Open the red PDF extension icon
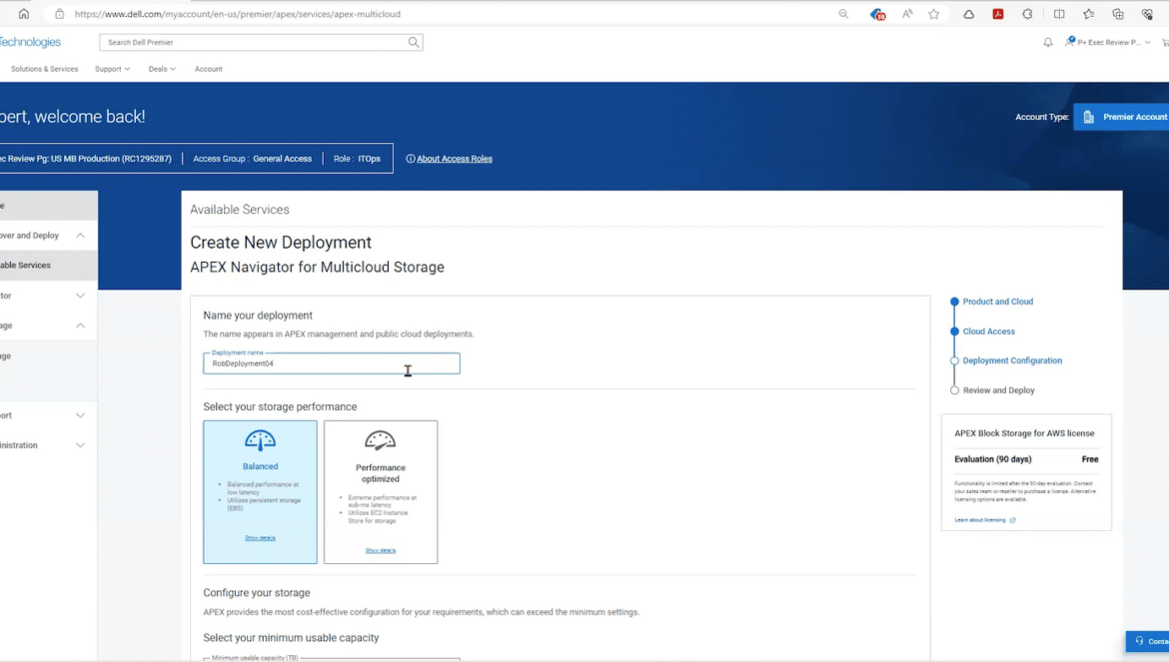Screen dimensions: 1169x662 click(x=998, y=13)
